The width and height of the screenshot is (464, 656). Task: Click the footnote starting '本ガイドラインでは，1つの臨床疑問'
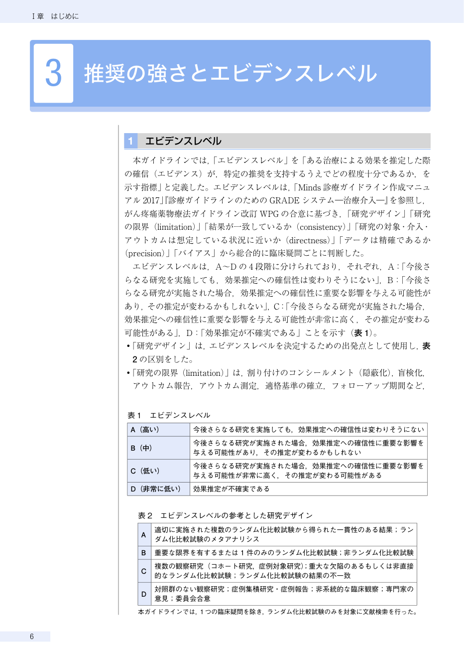tap(277, 612)
